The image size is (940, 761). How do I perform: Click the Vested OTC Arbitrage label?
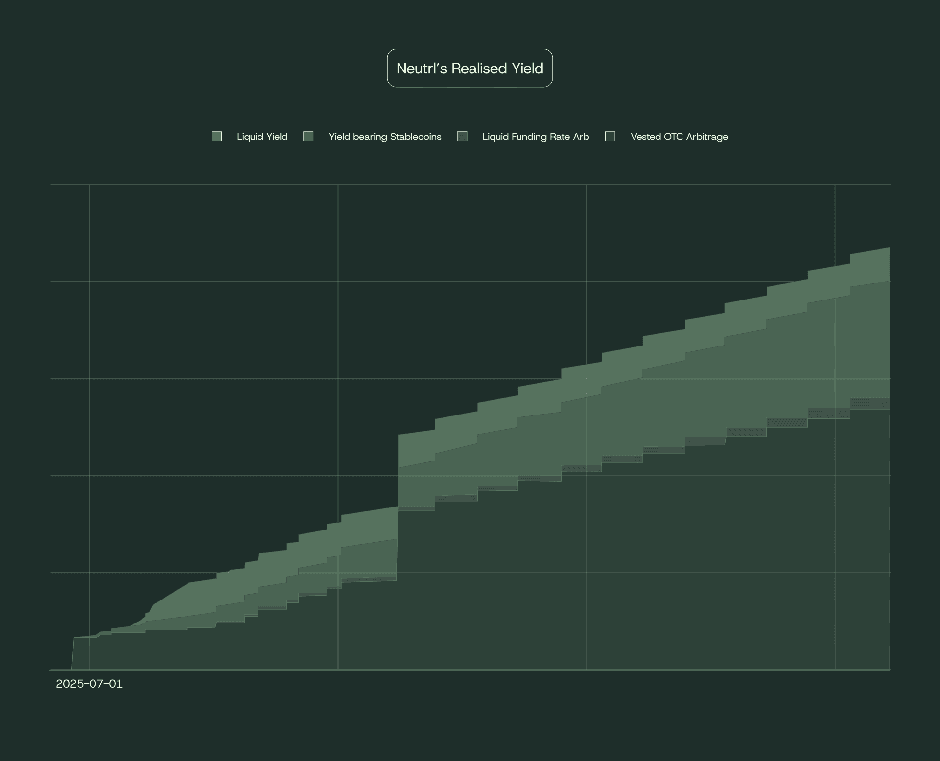tap(679, 137)
